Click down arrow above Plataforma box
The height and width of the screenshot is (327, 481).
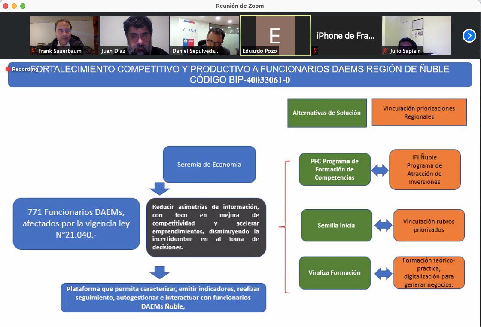pos(159,272)
